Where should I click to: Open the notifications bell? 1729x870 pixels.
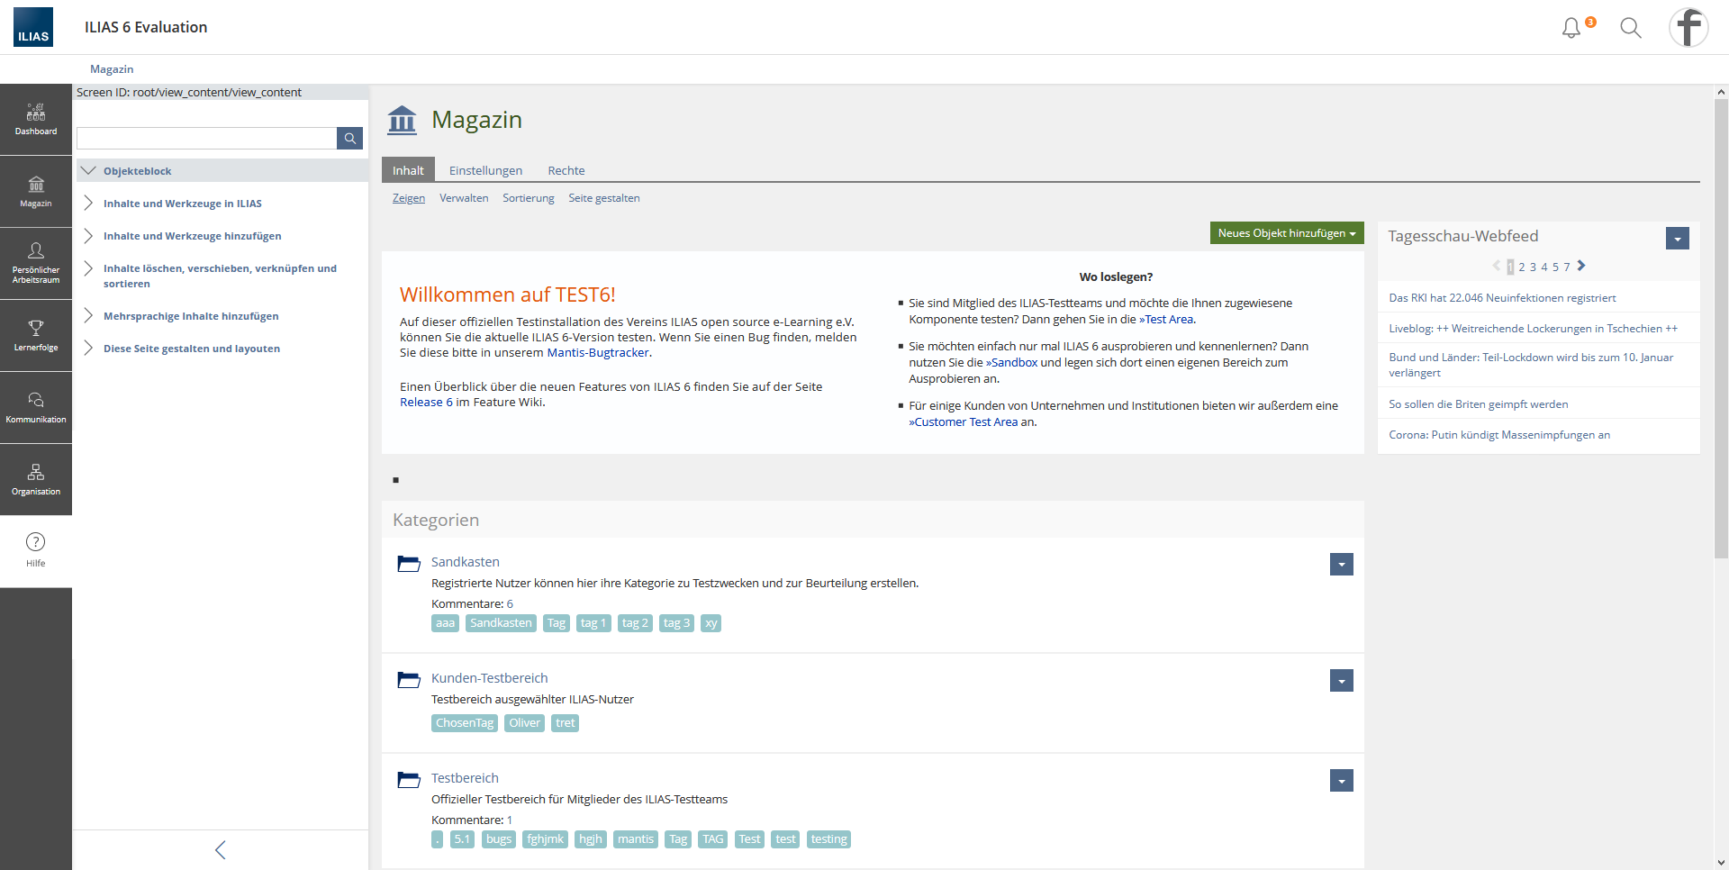coord(1571,28)
